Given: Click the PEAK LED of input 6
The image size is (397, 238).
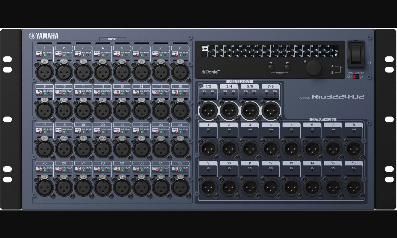Looking at the screenshot, I should click(145, 55).
